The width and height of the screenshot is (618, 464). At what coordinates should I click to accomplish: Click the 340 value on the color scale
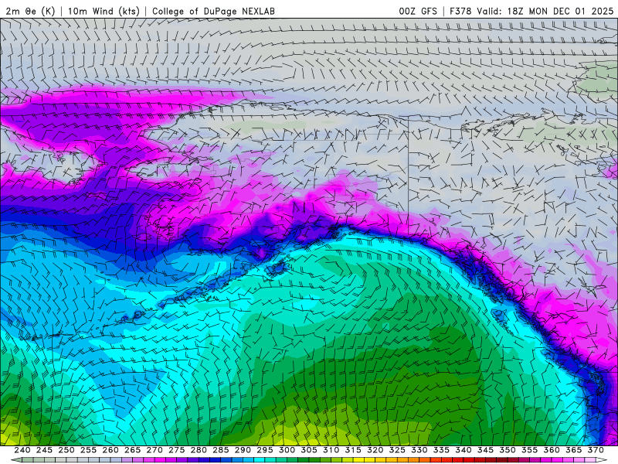point(463,450)
